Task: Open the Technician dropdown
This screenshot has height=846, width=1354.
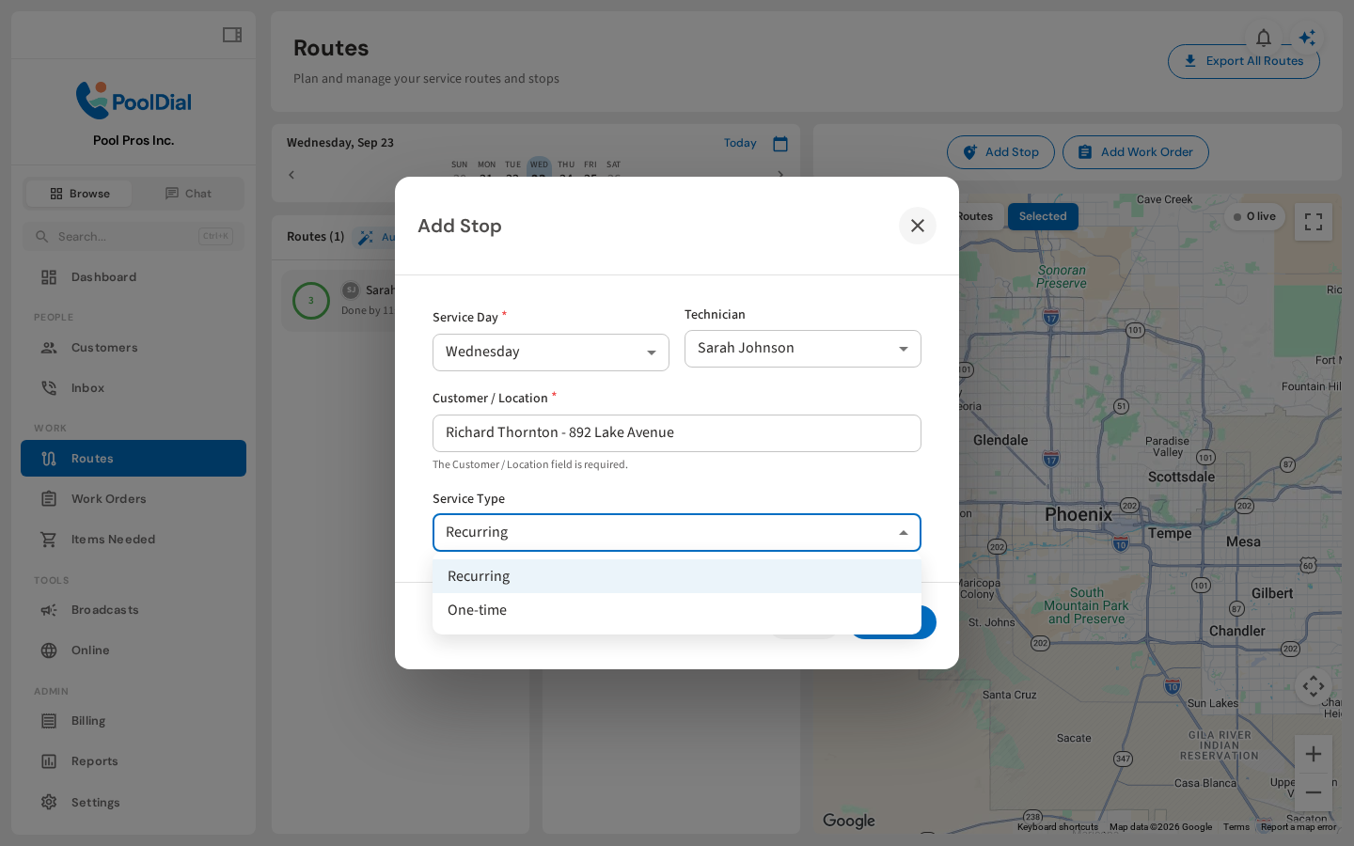Action: pos(803,349)
